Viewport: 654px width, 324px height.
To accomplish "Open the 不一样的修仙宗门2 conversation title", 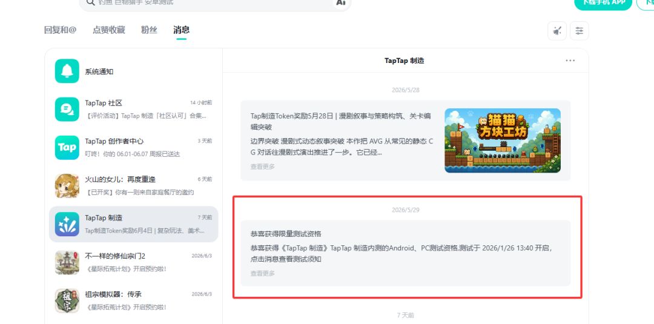I will tap(115, 256).
